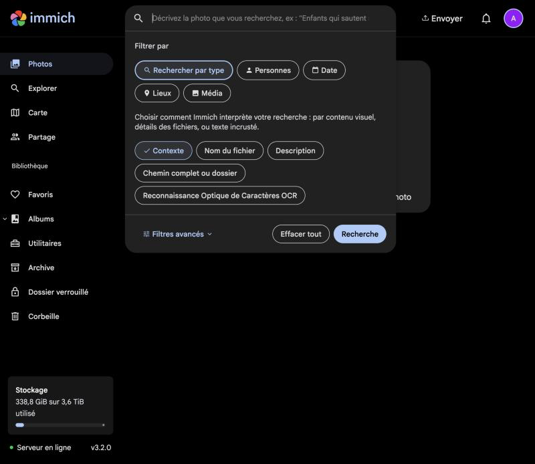
Task: Click the search magnifier icon in search bar
Action: click(138, 18)
